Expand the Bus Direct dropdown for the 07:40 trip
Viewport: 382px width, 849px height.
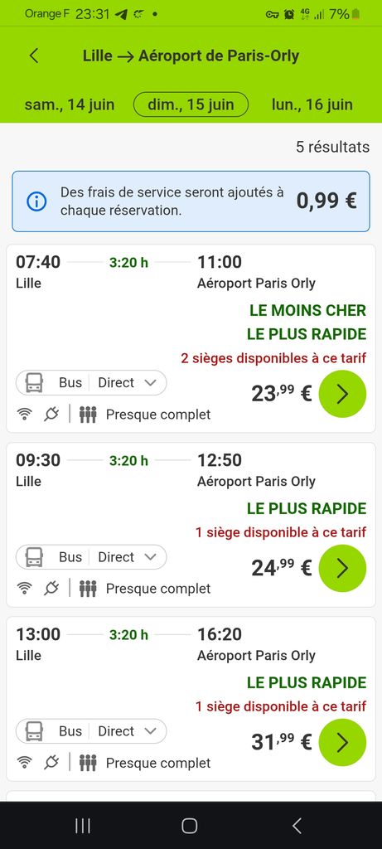[x=91, y=383]
